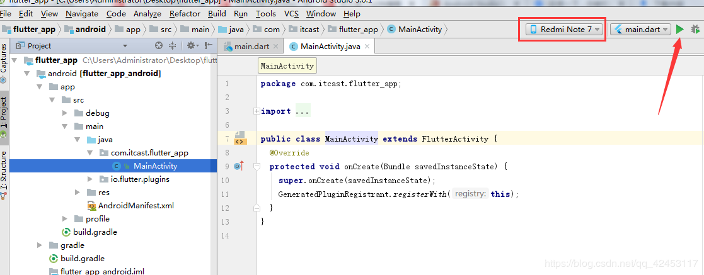Open the Refactor menu
Image resolution: width=704 pixels, height=275 pixels.
[185, 14]
